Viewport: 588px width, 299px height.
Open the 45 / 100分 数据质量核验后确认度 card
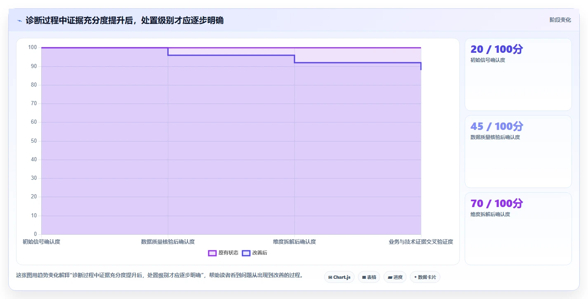click(x=518, y=151)
